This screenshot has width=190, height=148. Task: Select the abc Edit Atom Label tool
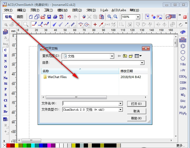coord(6,120)
